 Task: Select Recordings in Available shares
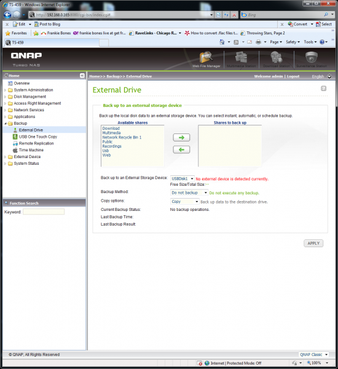112,146
